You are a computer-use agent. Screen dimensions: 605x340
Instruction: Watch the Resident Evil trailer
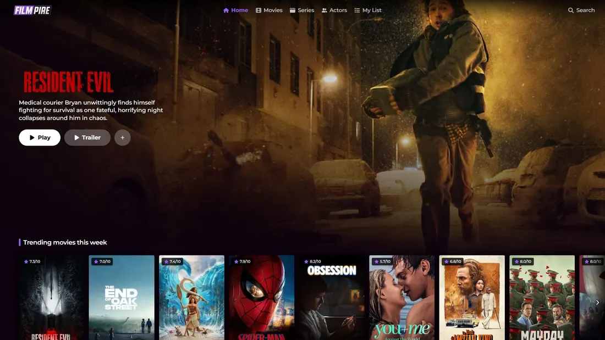87,138
